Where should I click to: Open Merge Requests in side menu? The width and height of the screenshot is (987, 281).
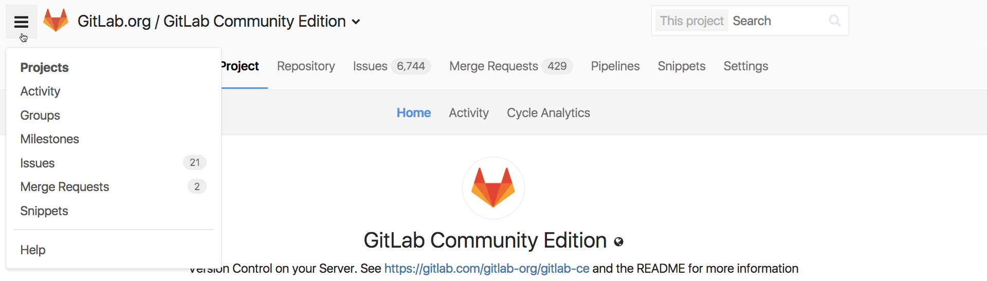click(x=65, y=187)
